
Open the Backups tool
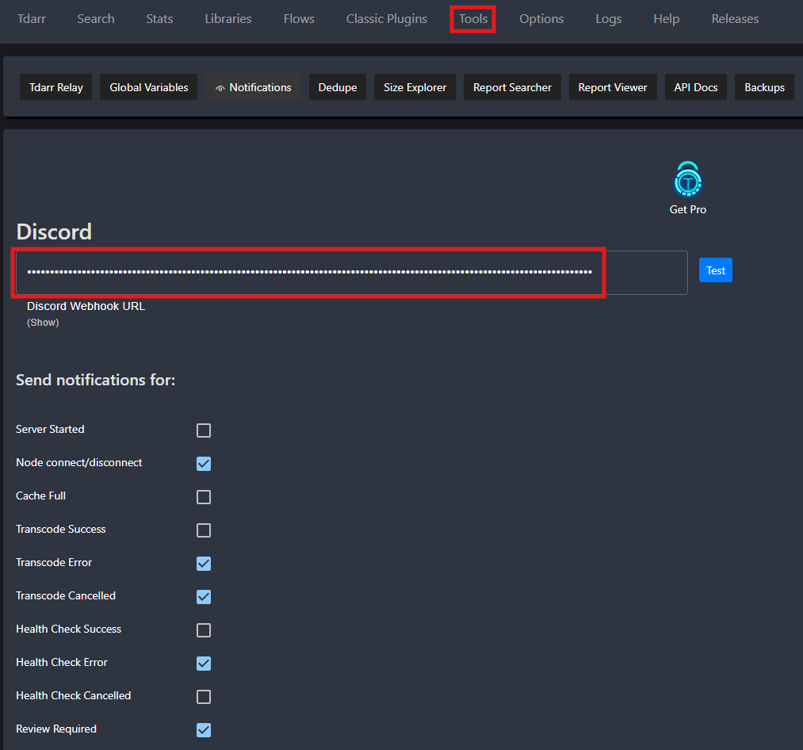764,87
